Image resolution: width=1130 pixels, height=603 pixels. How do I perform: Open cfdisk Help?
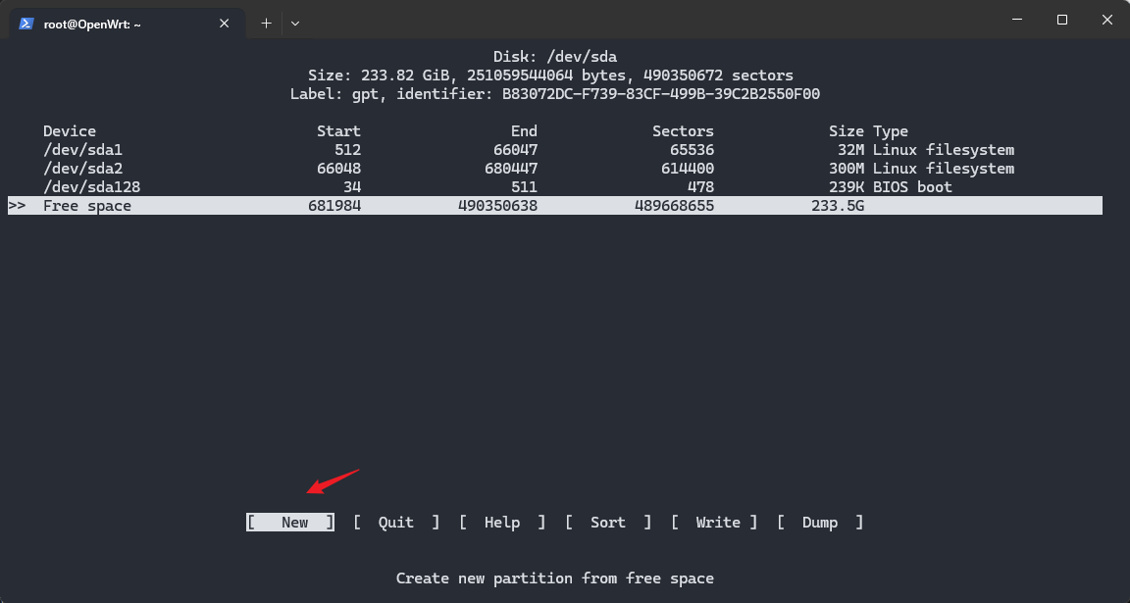coord(501,522)
